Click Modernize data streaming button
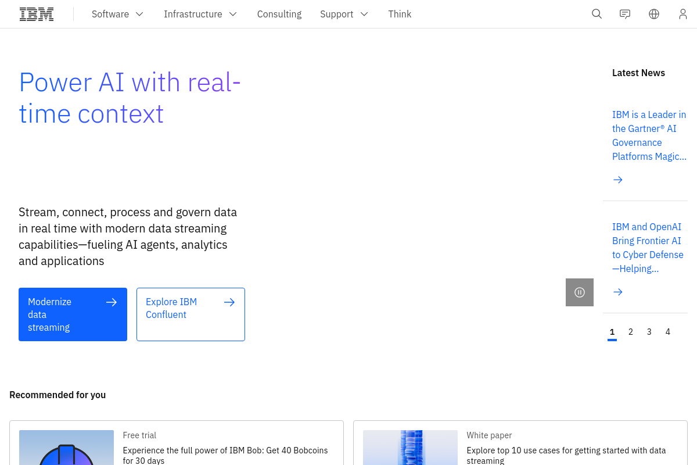 pos(73,314)
